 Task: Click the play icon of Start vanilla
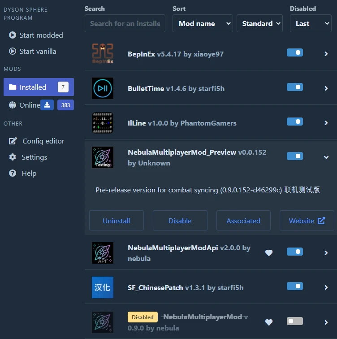click(x=13, y=51)
